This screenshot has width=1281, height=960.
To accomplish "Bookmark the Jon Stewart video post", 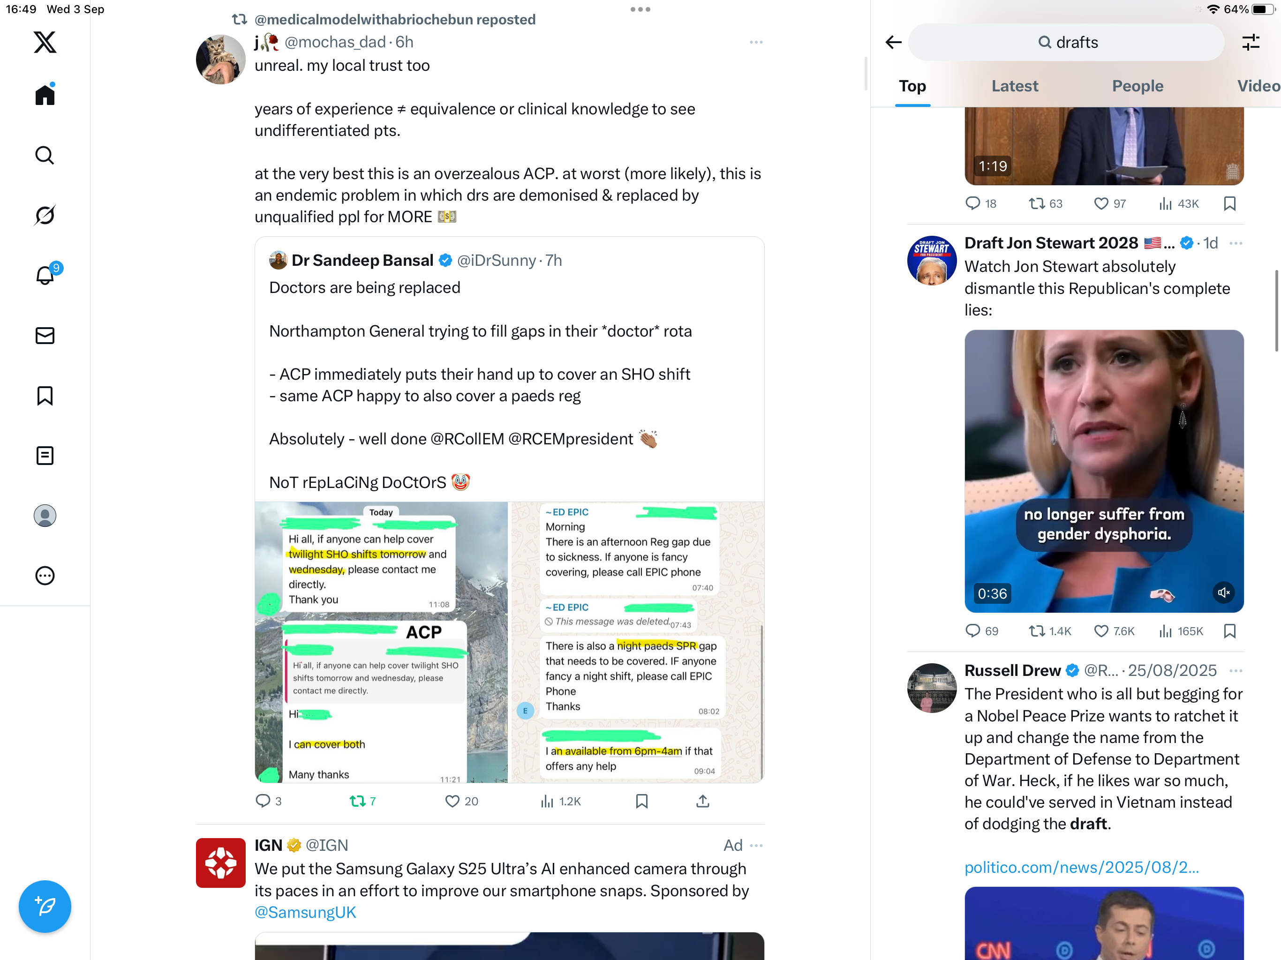I will [x=1230, y=631].
